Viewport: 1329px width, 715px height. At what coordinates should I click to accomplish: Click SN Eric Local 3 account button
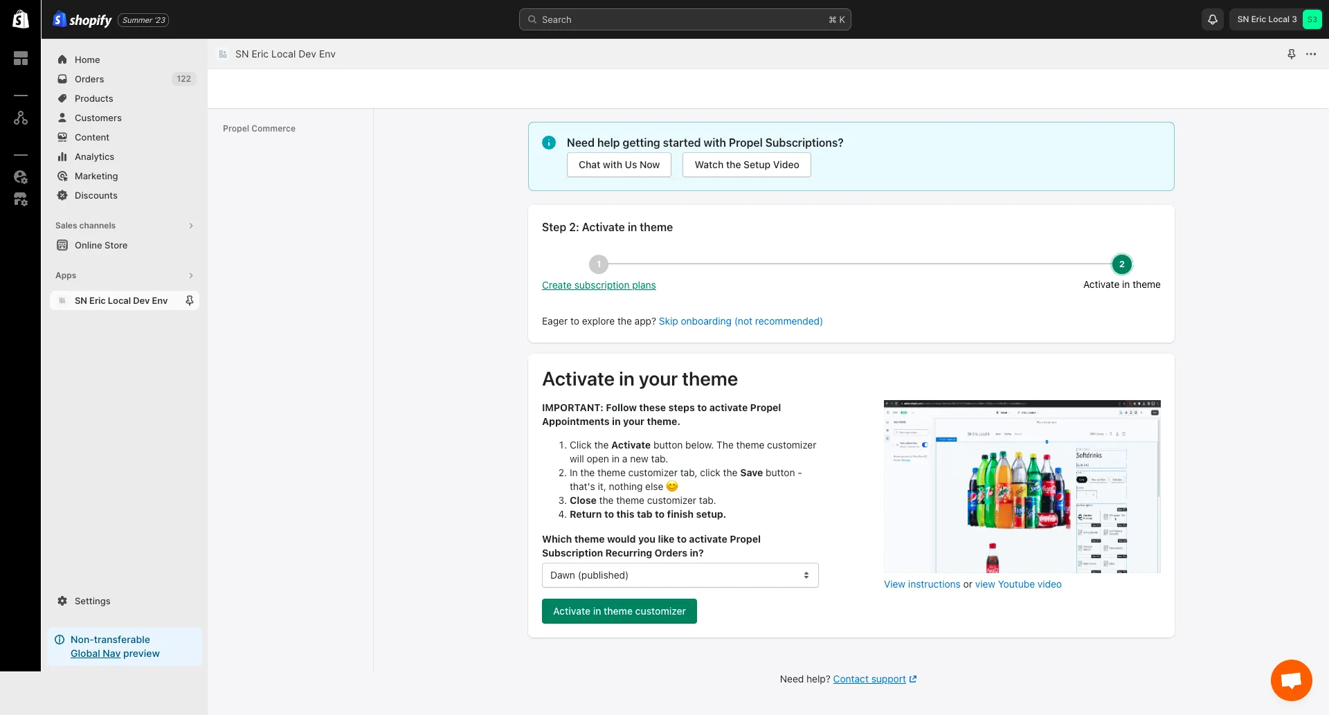pos(1276,19)
